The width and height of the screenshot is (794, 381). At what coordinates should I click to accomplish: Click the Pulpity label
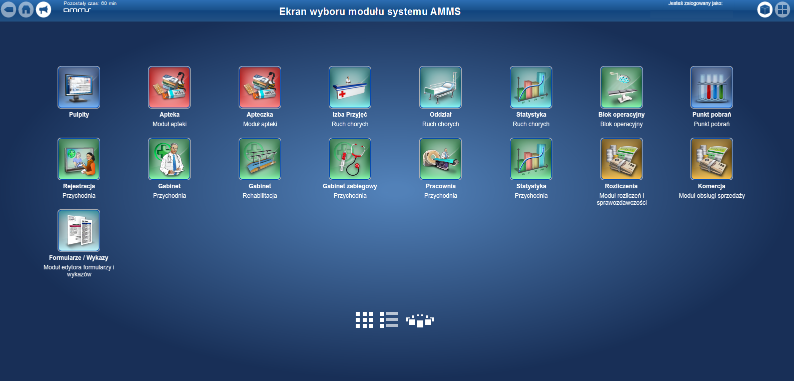[x=79, y=115]
